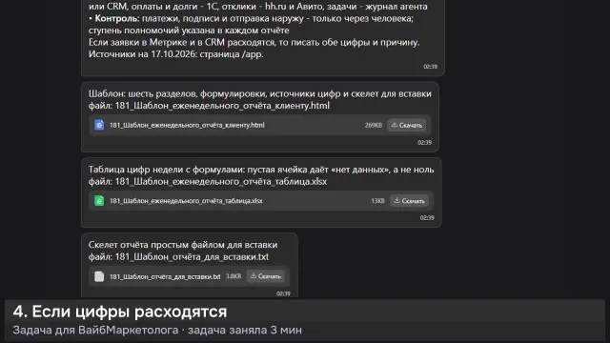Click the line 'Источники на 17.10.2026: страница /app.'
The image size is (610, 343).
(175, 54)
